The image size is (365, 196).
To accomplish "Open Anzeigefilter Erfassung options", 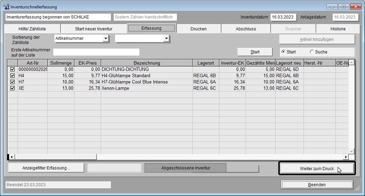I will [46, 168].
